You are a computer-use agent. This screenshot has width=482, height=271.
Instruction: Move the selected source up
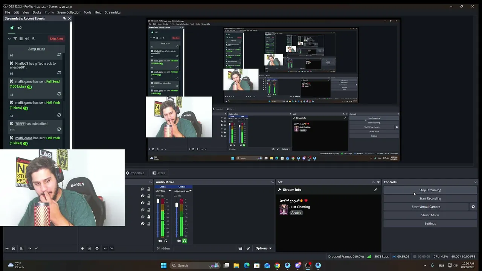[105, 248]
